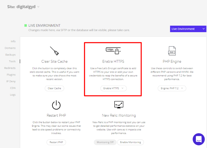Click the Let's Encrypt certificate description text

113,74
